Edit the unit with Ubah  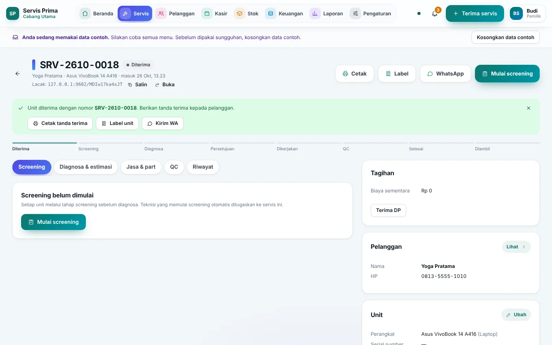point(516,315)
